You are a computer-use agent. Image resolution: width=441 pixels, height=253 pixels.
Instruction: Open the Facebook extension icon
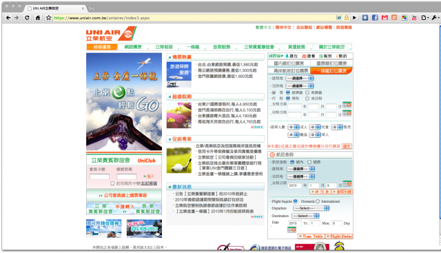(x=375, y=17)
